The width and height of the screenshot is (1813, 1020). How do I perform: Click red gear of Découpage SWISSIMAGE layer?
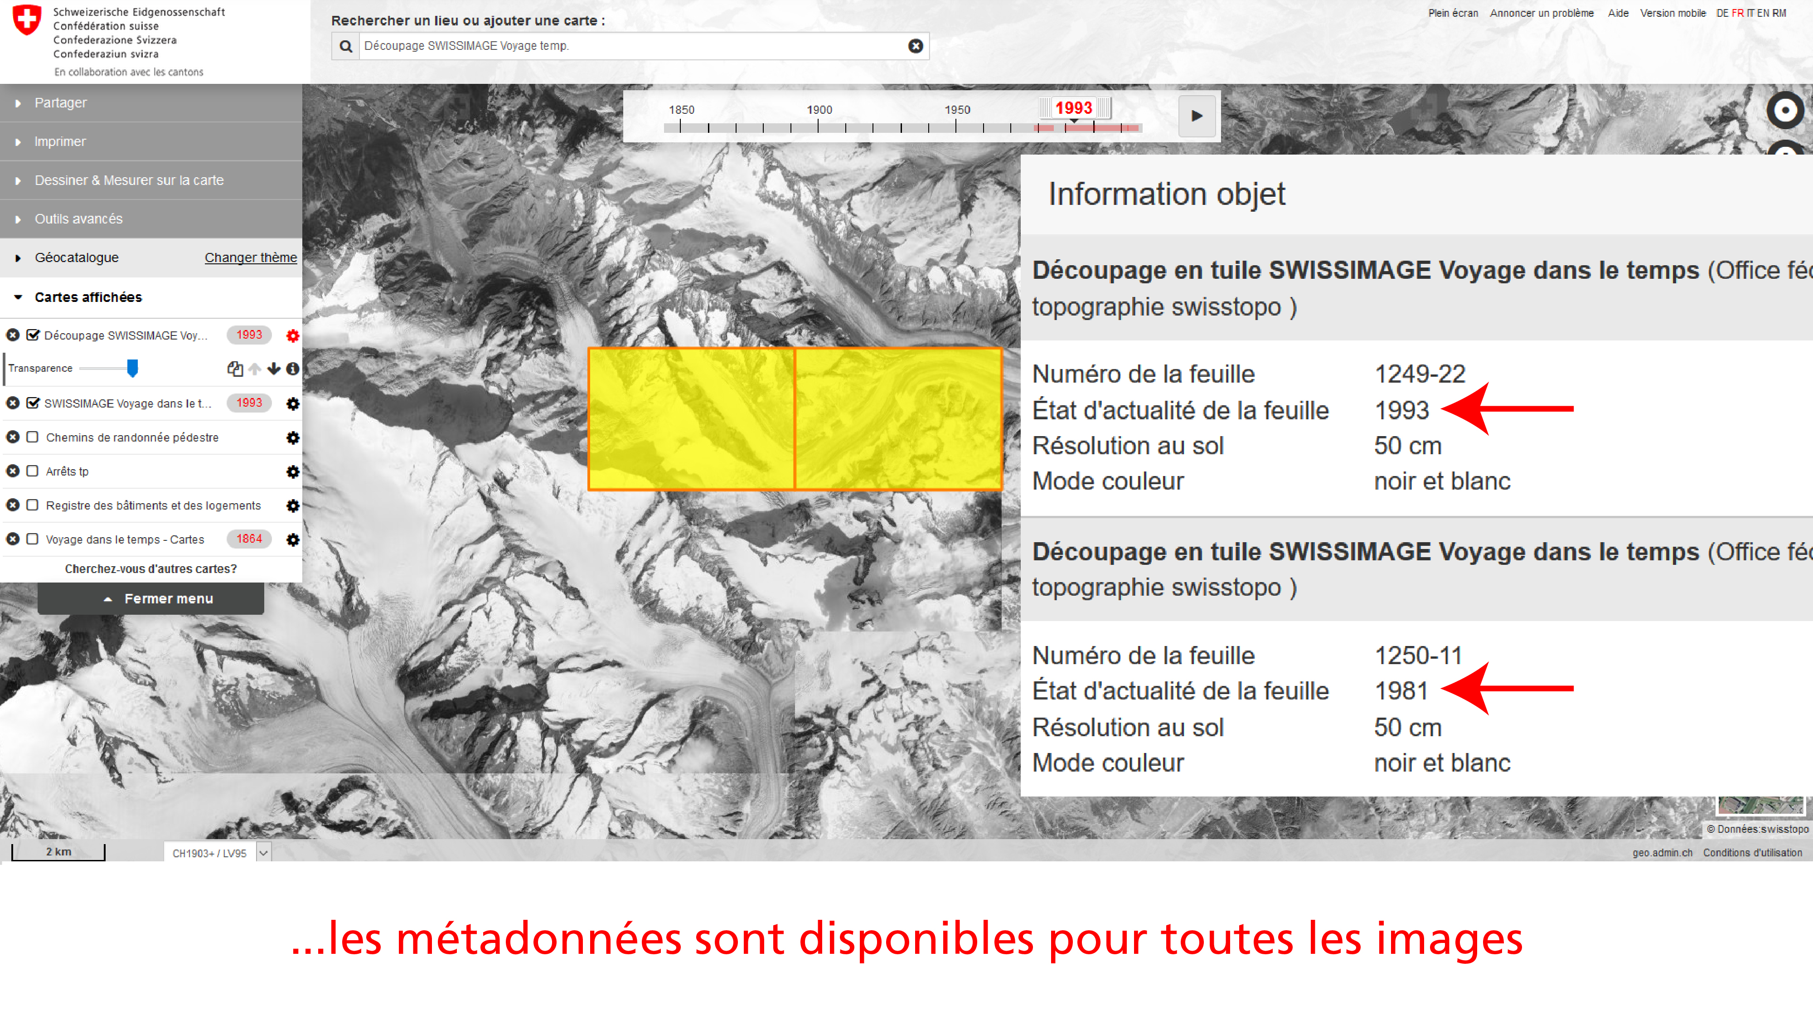[x=293, y=336]
